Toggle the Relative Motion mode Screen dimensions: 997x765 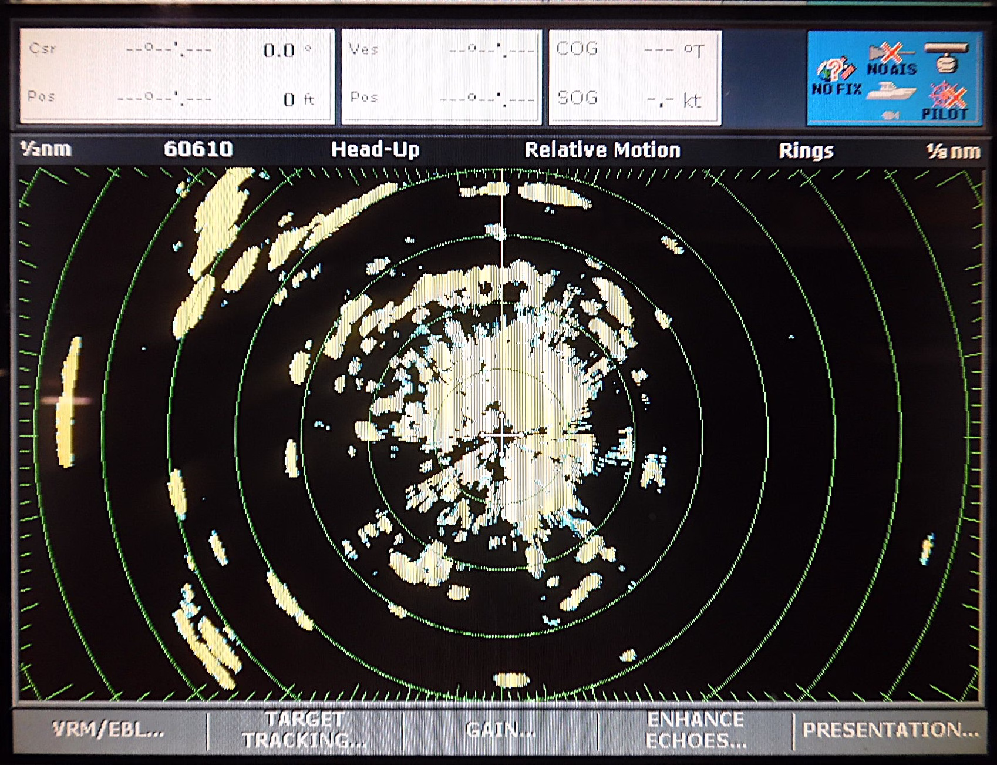(602, 150)
